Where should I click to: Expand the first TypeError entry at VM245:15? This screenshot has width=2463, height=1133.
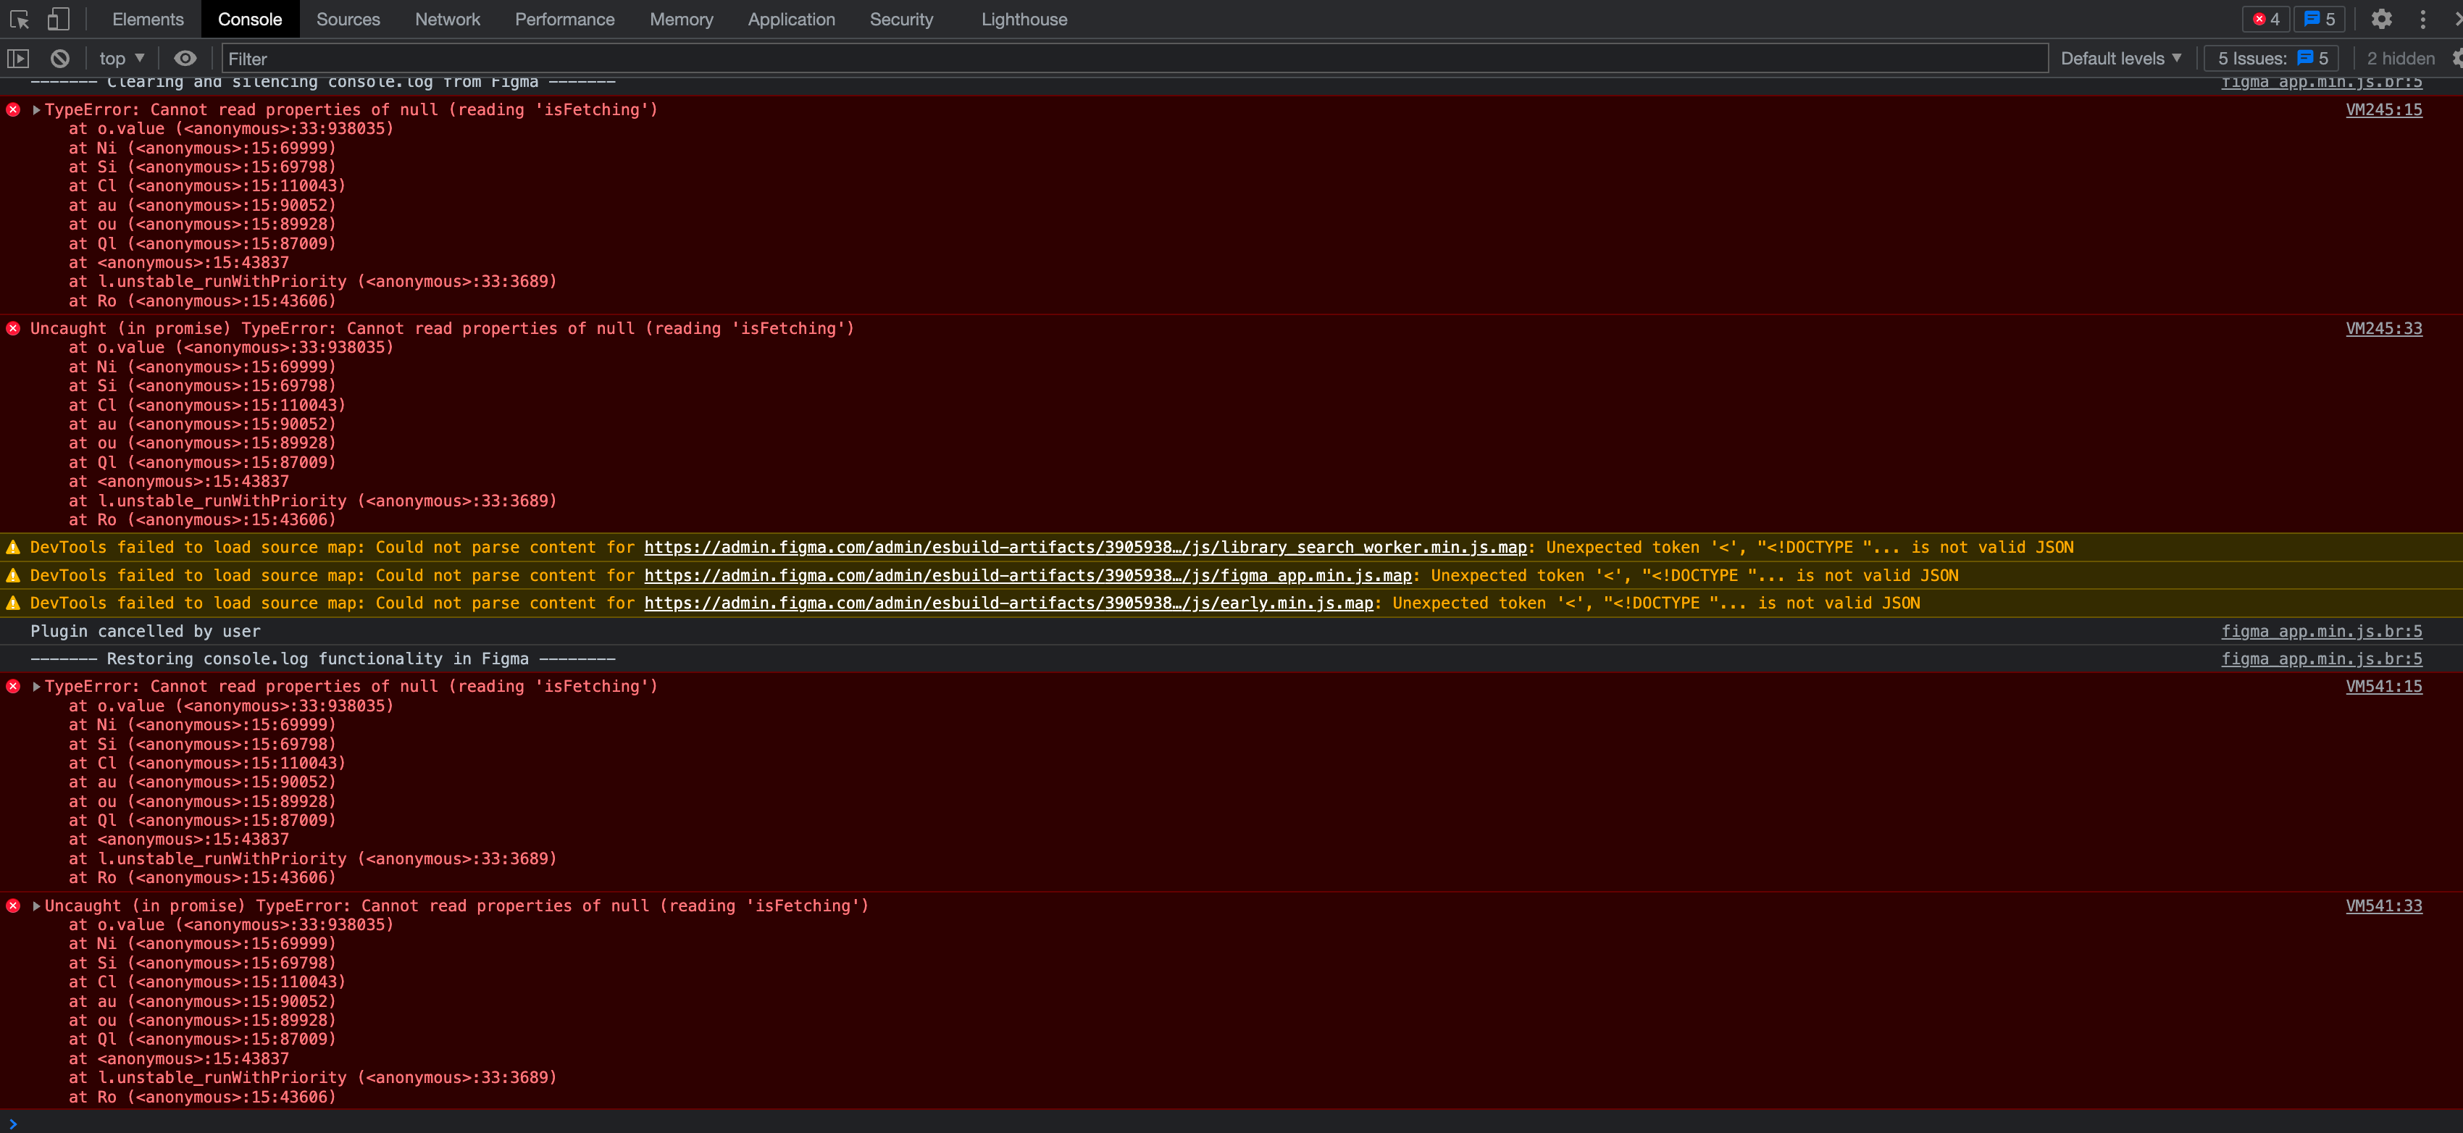point(36,110)
